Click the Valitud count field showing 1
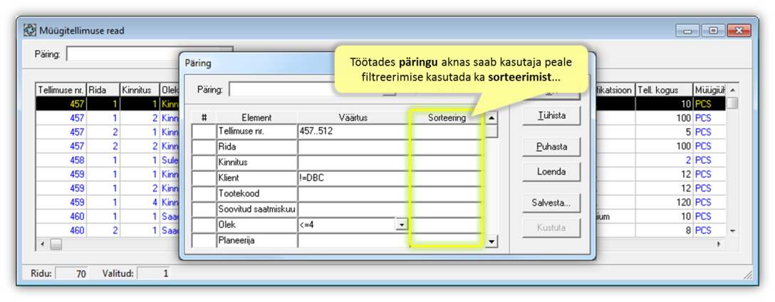 tap(153, 273)
